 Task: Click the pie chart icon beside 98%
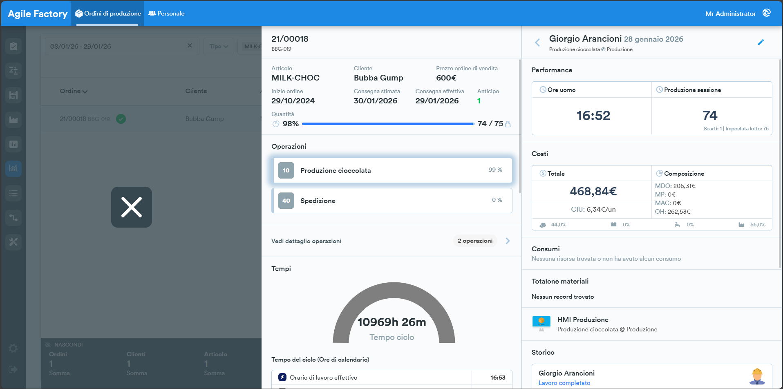(276, 124)
